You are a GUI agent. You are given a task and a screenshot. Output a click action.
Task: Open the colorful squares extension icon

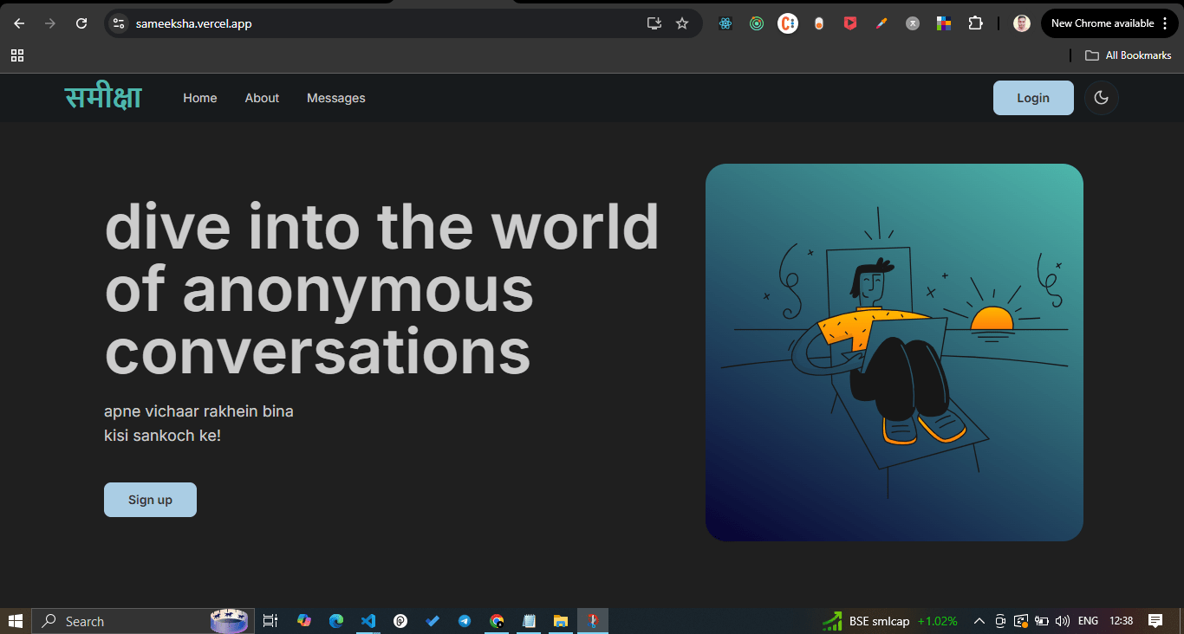coord(944,23)
